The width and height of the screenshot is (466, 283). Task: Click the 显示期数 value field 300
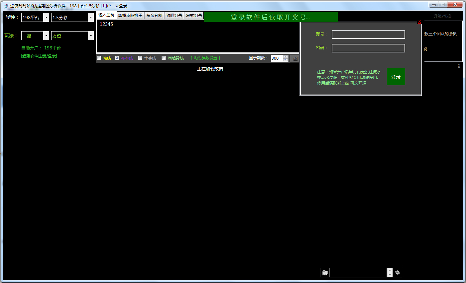point(277,58)
